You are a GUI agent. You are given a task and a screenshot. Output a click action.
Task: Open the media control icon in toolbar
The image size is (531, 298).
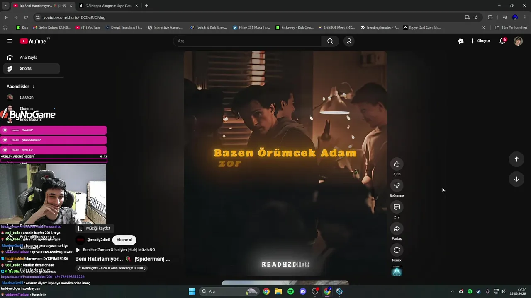[x=505, y=17]
